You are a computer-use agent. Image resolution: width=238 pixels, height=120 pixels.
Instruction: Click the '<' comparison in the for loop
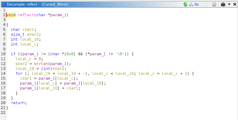[112, 73]
